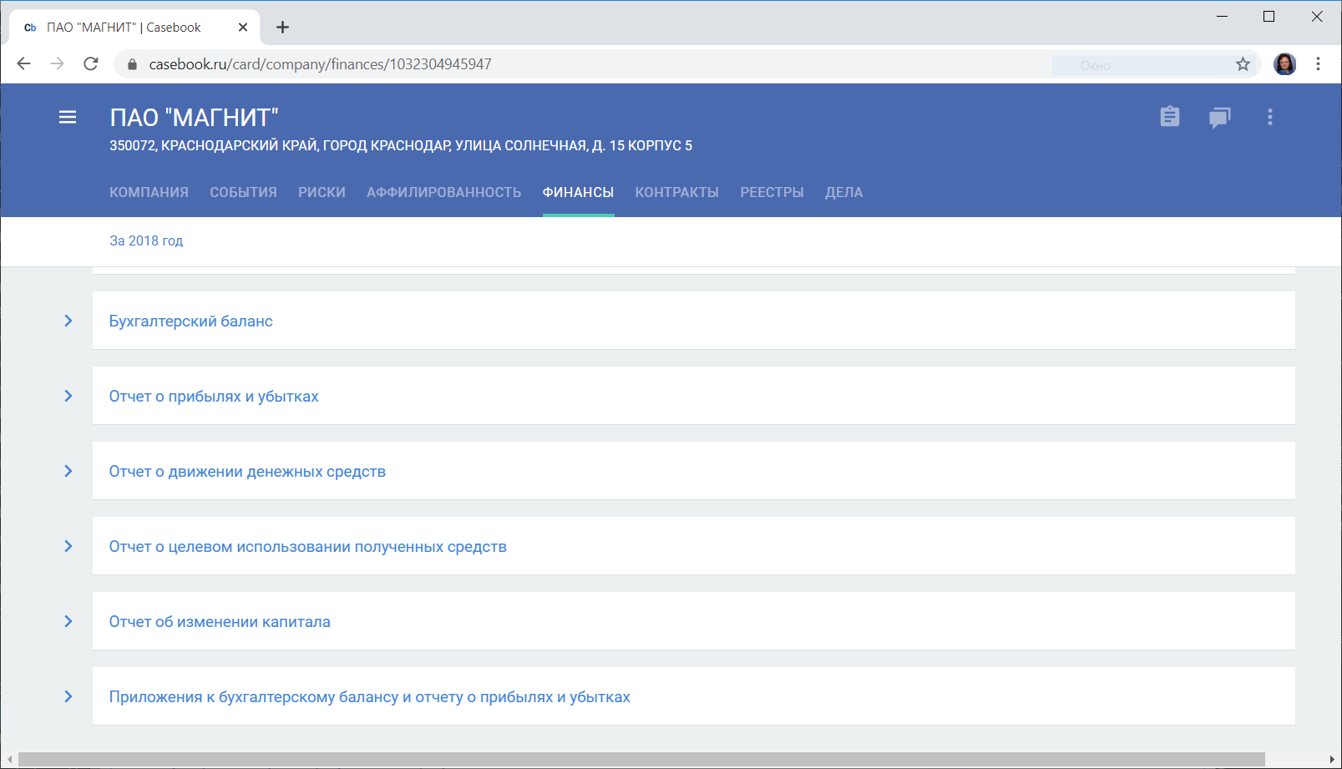Open Отчет о движении денежных средств link
Viewport: 1342px width, 769px height.
[247, 472]
